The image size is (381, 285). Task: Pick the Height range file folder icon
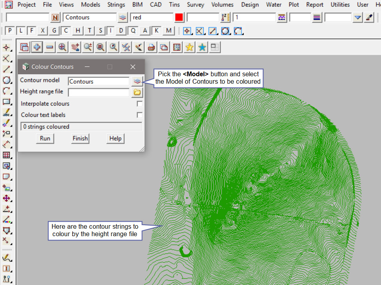pos(137,93)
